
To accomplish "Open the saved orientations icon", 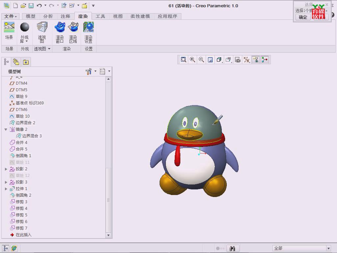I will tap(228, 60).
